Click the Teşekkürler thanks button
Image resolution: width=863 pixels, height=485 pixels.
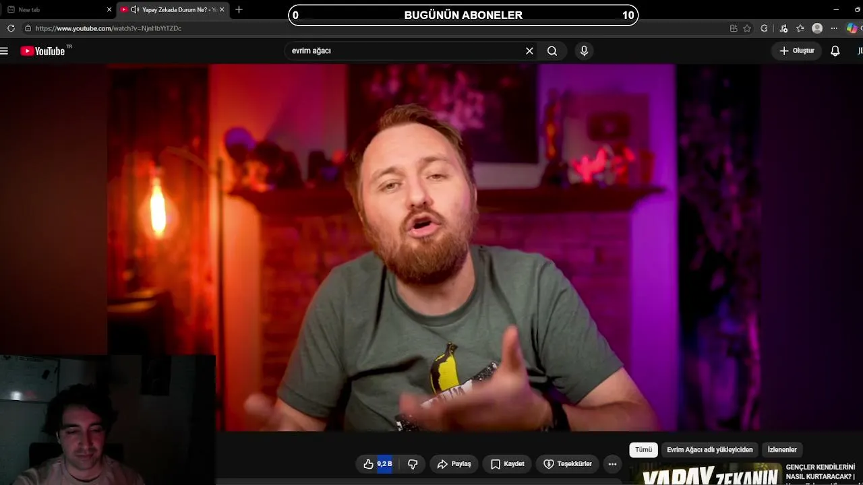click(567, 464)
